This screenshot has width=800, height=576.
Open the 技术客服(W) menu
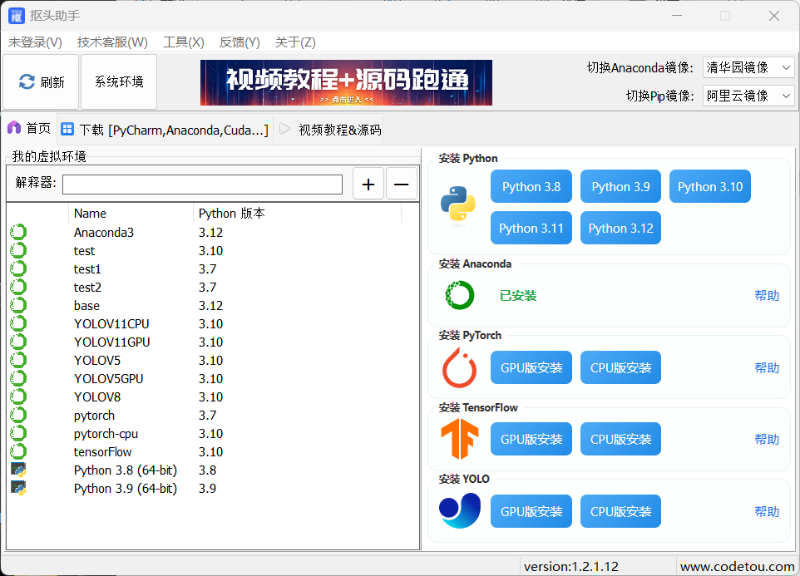tap(112, 42)
